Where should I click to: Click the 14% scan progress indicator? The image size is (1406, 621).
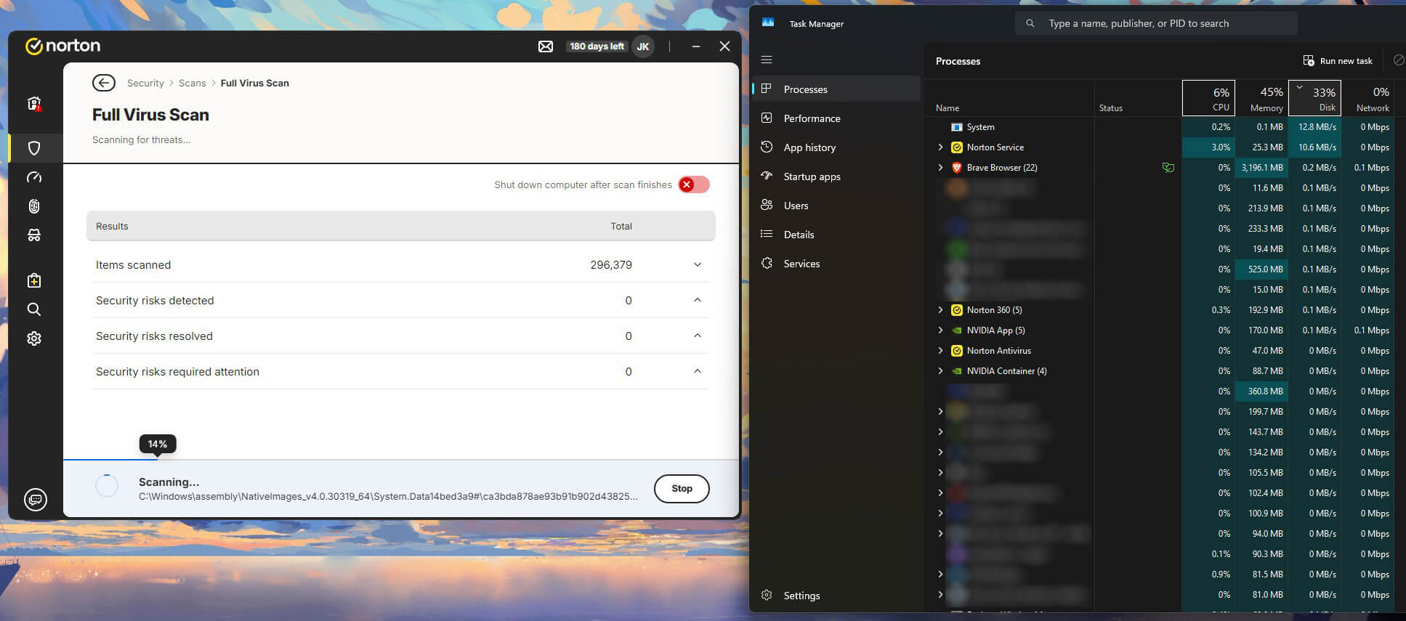pos(158,444)
